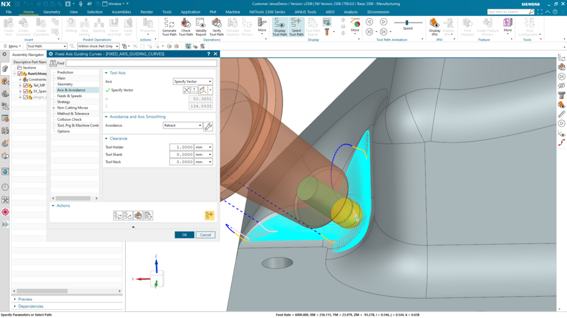567x318 pixels.
Task: Click the reverse vector direction icon
Action: 186,90
